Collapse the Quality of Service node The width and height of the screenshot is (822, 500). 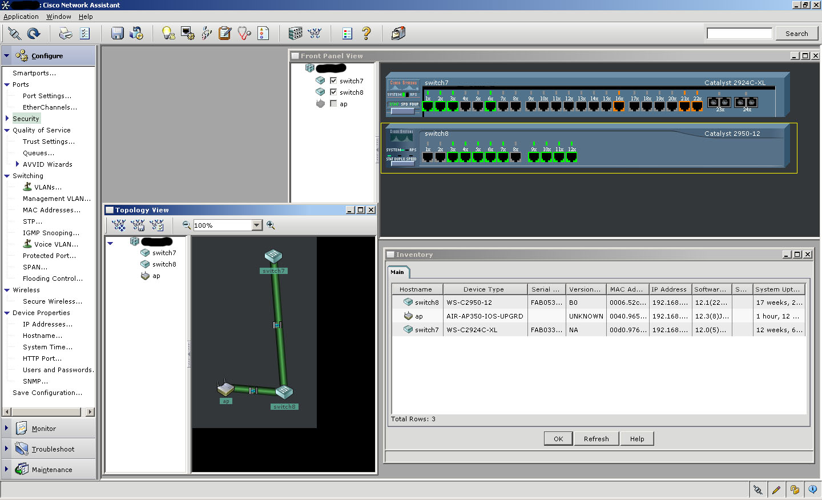click(7, 130)
